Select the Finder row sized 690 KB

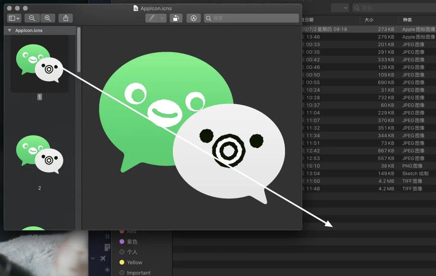point(369,82)
